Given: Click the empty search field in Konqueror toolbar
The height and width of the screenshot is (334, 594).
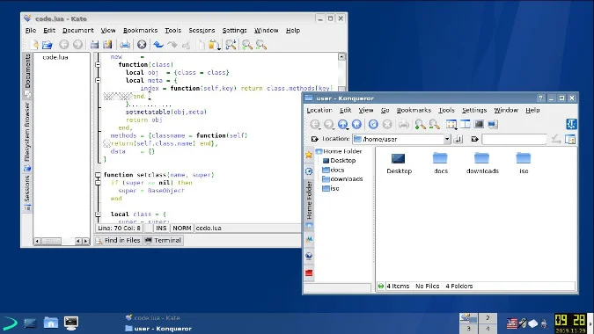Looking at the screenshot, I should click(x=514, y=139).
